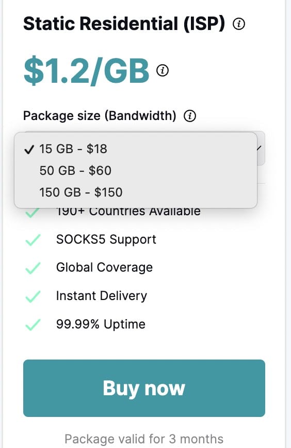
Task: Click green checkmark beside 99.99% Uptime
Action: 33,324
